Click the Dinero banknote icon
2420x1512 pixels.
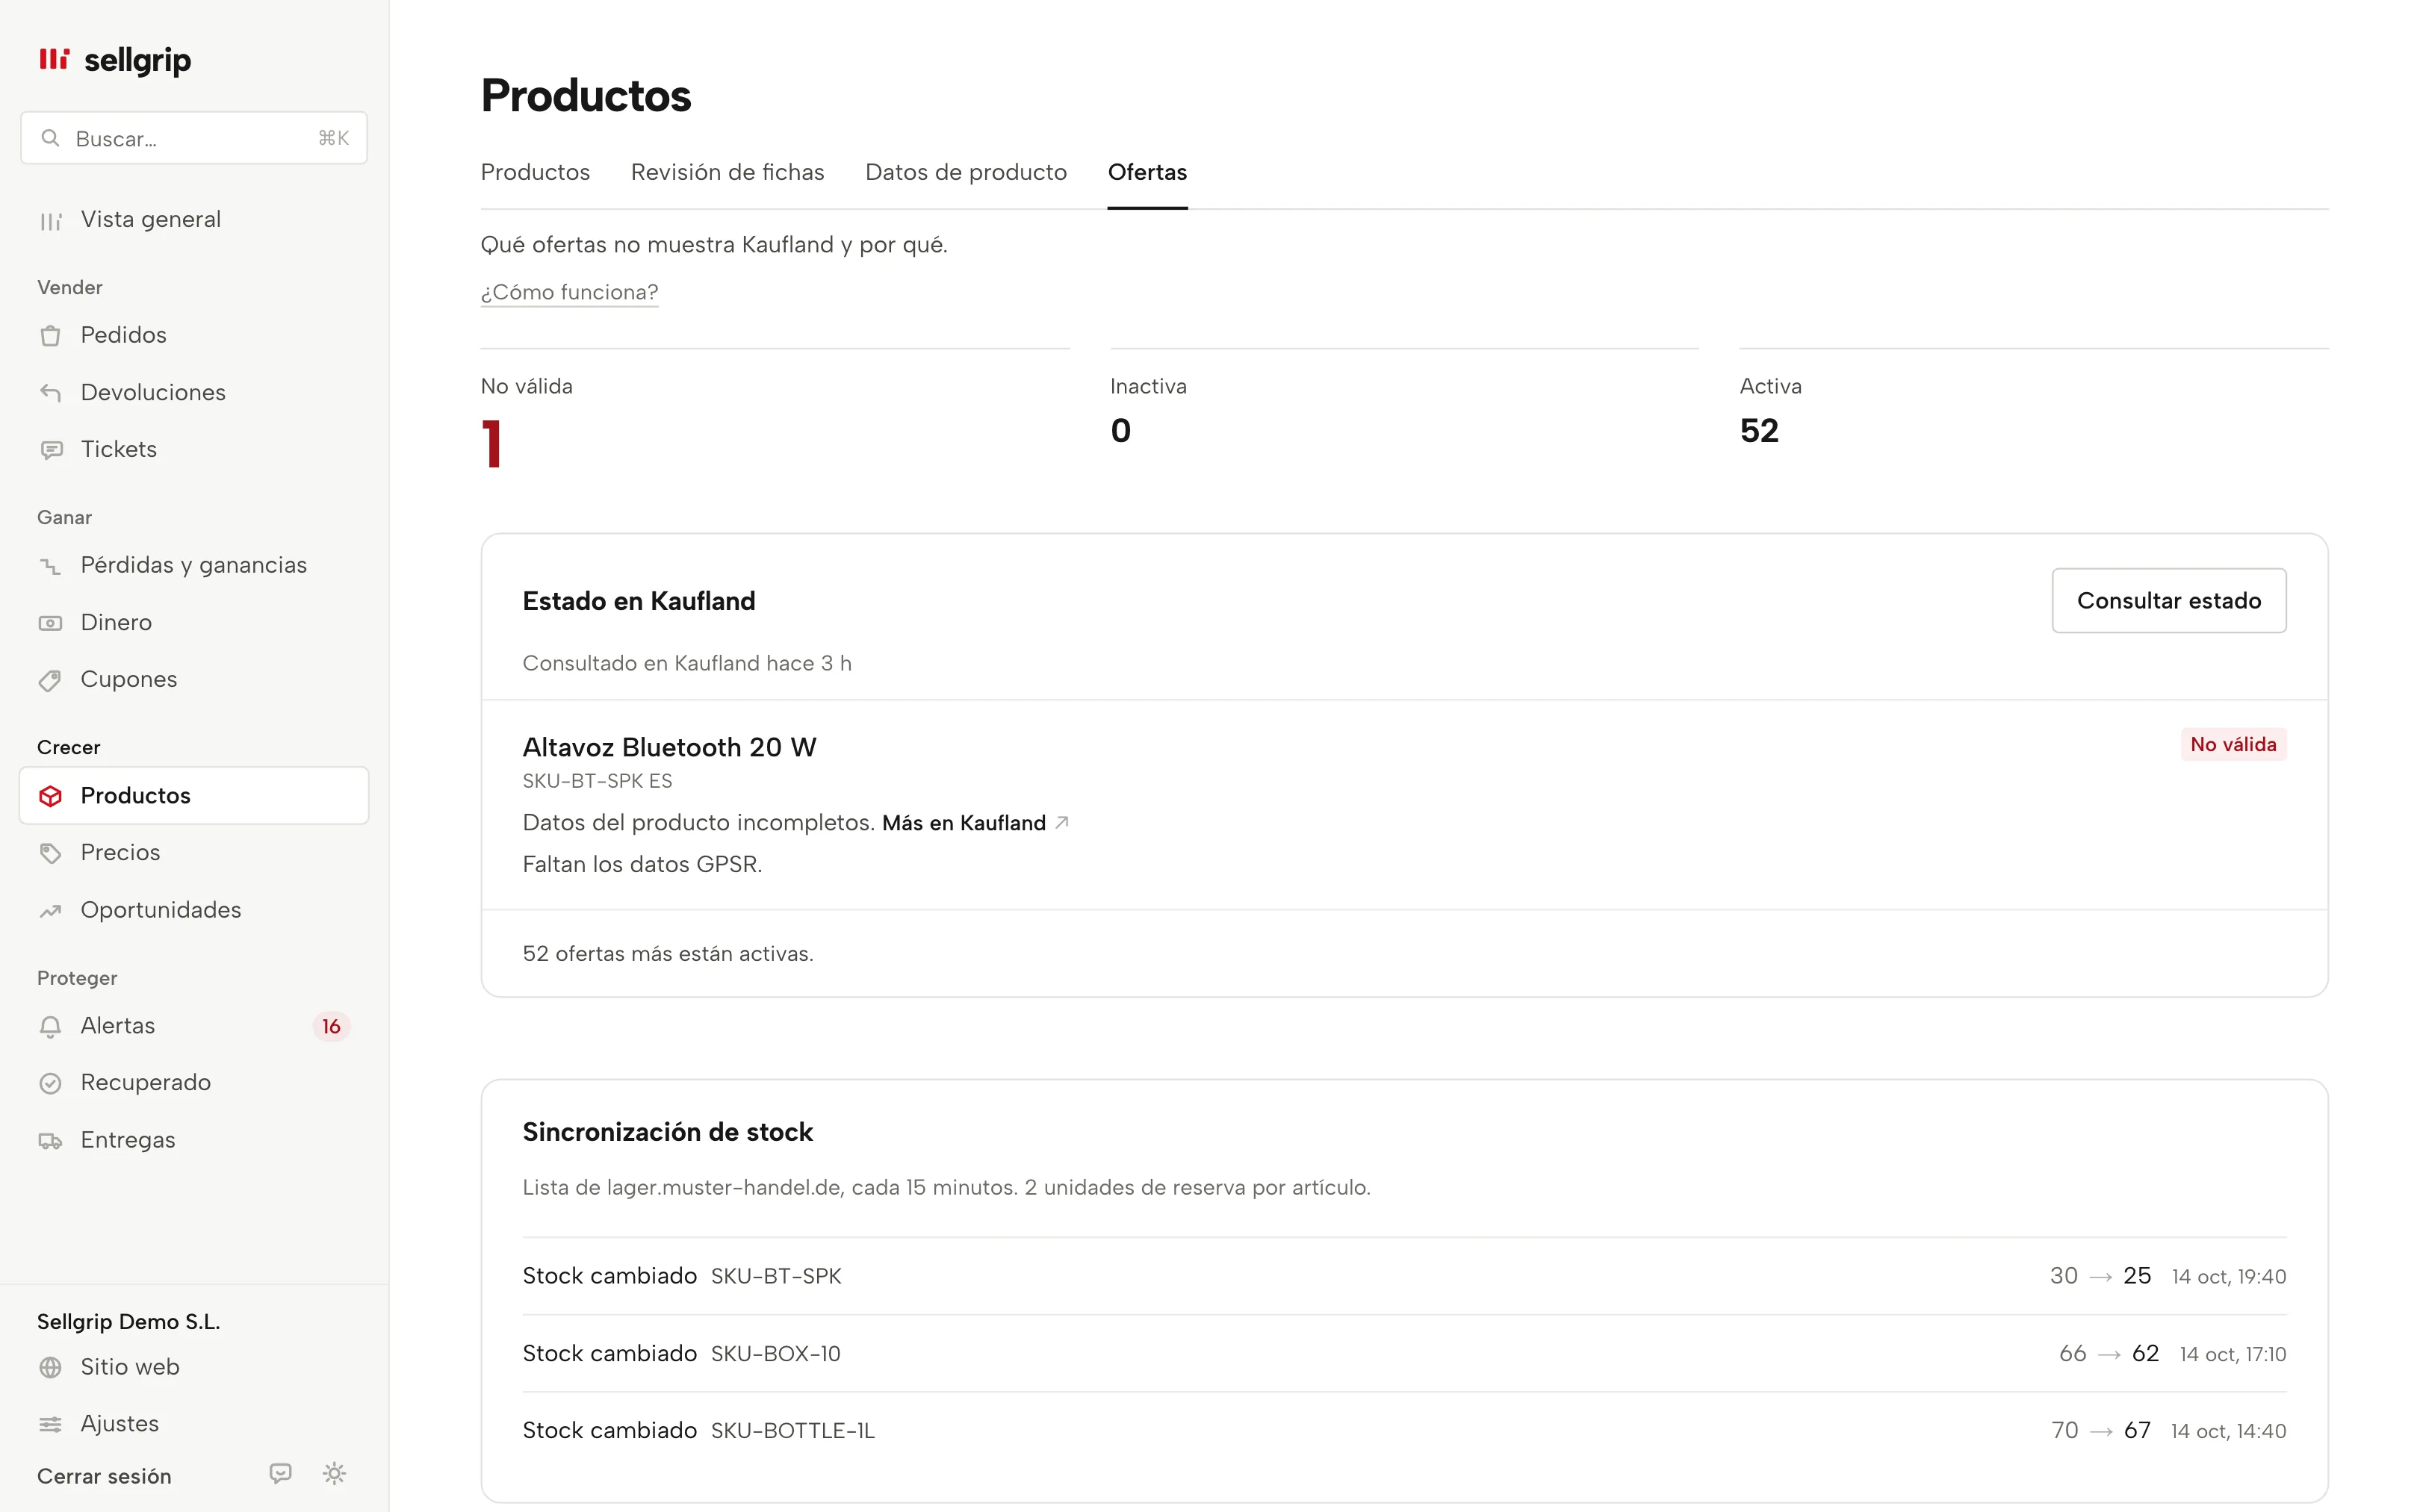(x=50, y=623)
